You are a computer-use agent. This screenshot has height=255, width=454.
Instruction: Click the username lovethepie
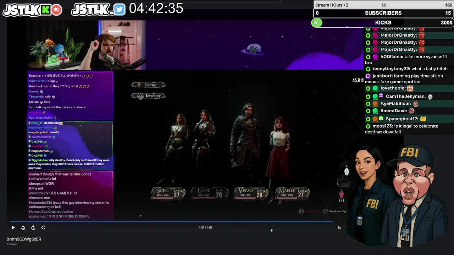(393, 88)
